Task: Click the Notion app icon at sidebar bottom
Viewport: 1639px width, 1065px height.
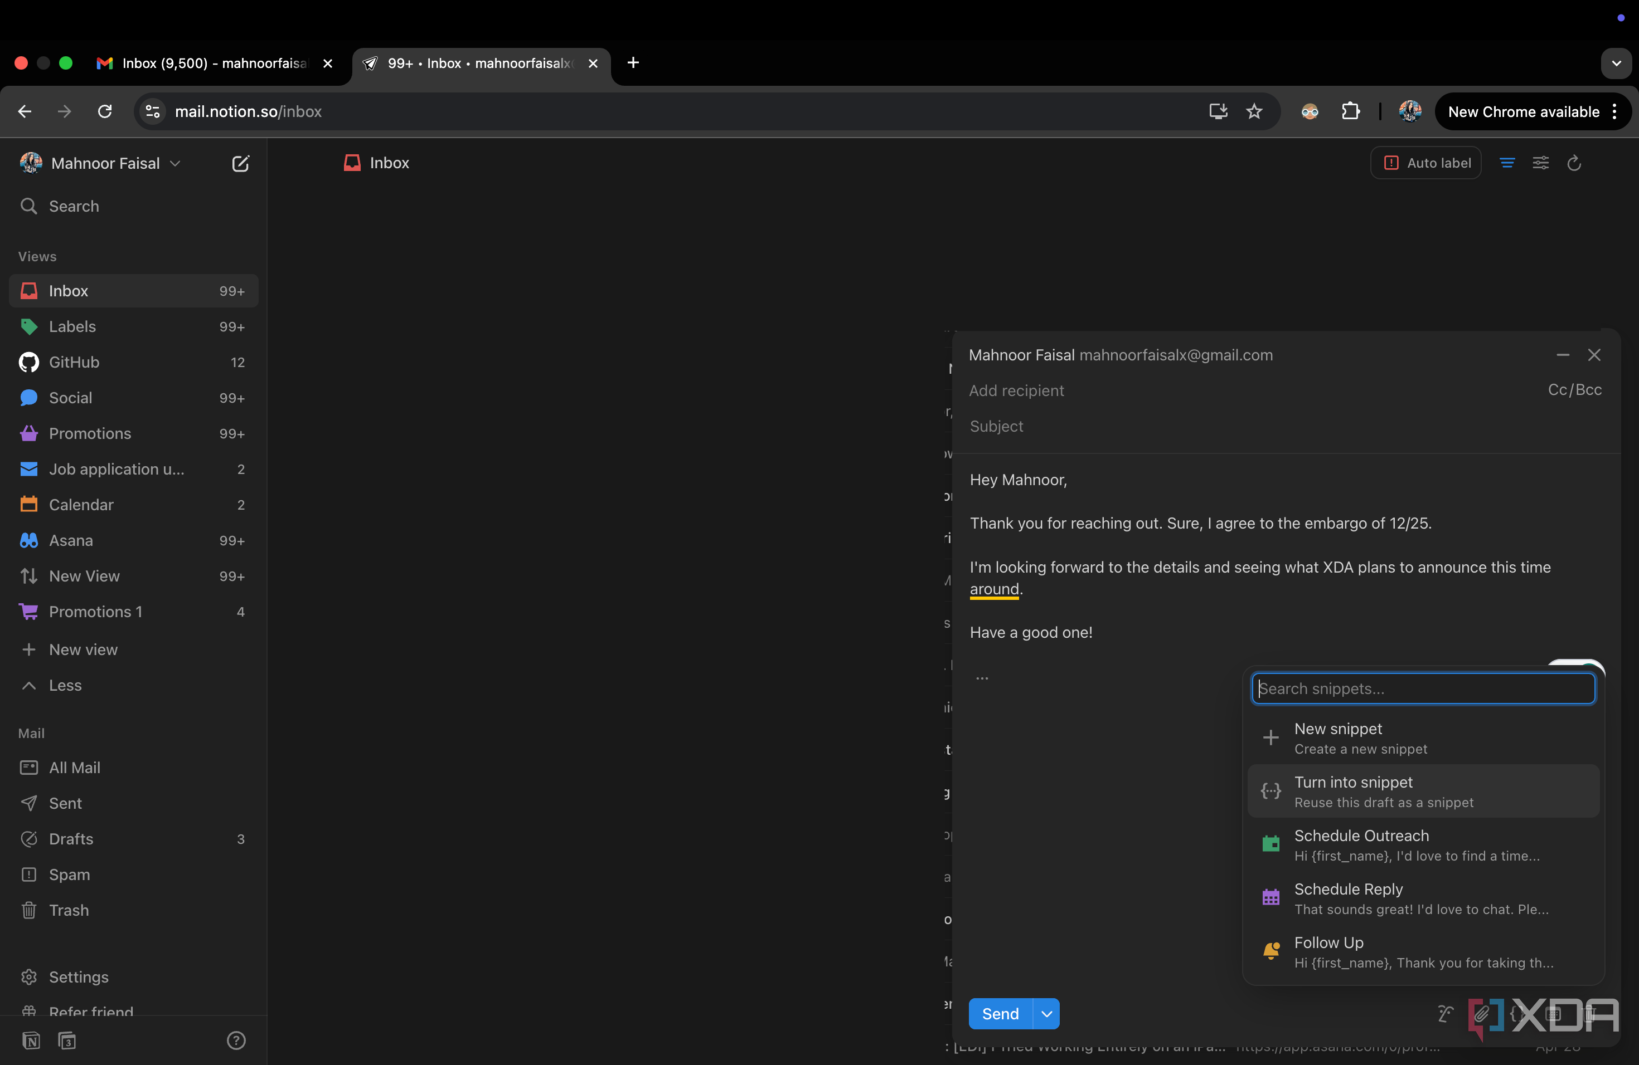Action: click(31, 1040)
